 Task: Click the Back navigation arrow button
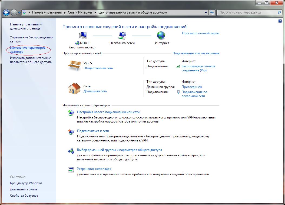[x=6, y=12]
